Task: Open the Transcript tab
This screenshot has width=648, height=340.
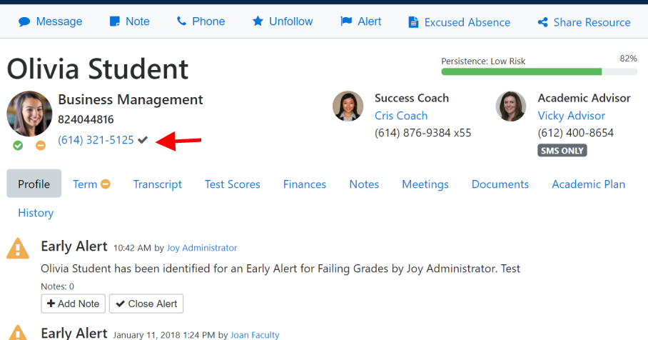Action: (158, 184)
